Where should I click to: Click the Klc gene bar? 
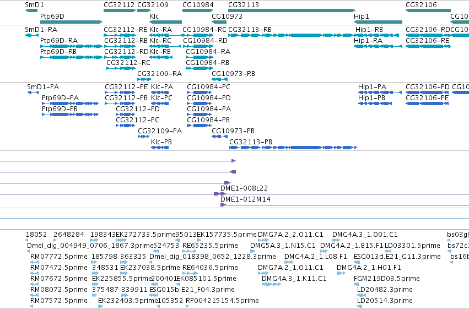pos(166,22)
